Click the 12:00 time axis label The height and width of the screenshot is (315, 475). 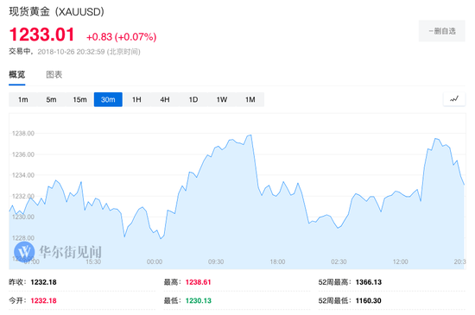(x=401, y=261)
